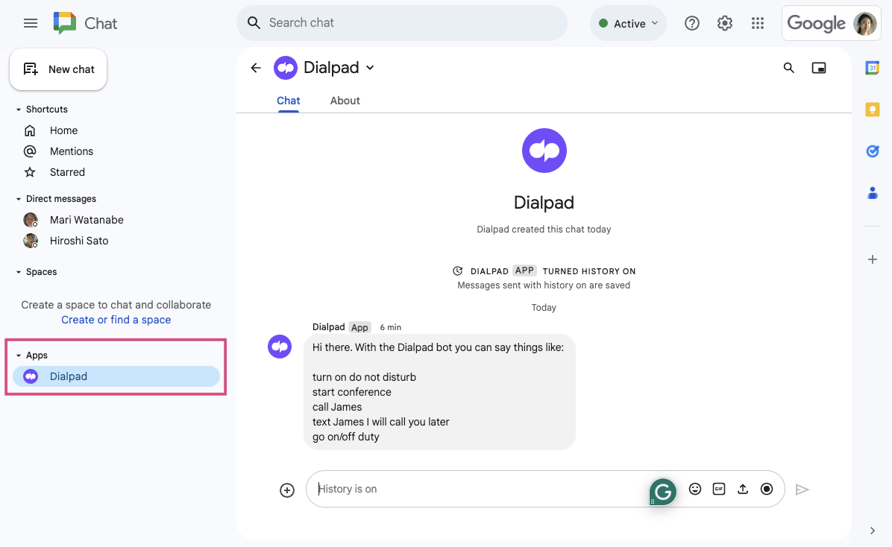The height and width of the screenshot is (547, 892).
Task: Click the large Dialpad logo in chat
Action: click(544, 151)
